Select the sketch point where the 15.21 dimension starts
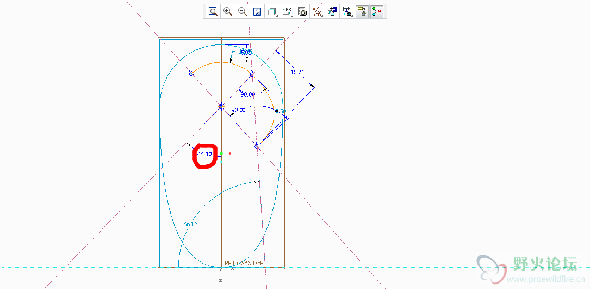This screenshot has height=289, width=590. click(x=252, y=75)
